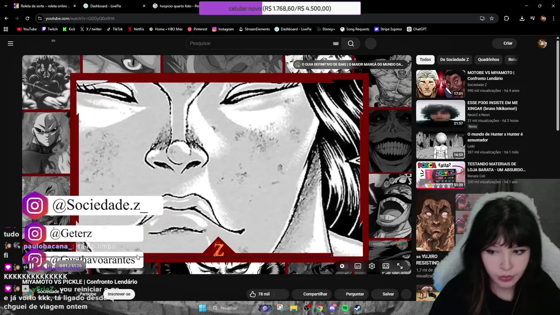Open the on-screen keyboard icon in search box

pos(336,43)
